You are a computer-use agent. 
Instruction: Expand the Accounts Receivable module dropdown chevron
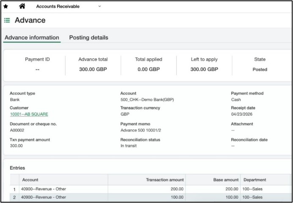100,6
